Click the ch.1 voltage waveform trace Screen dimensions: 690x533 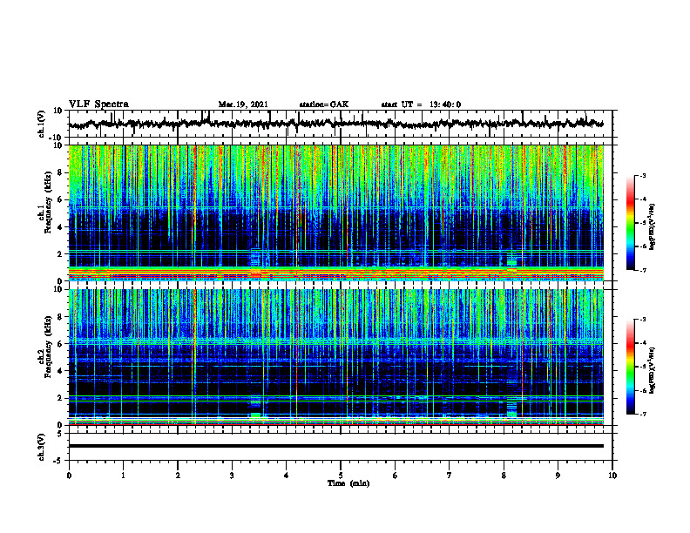(x=335, y=124)
